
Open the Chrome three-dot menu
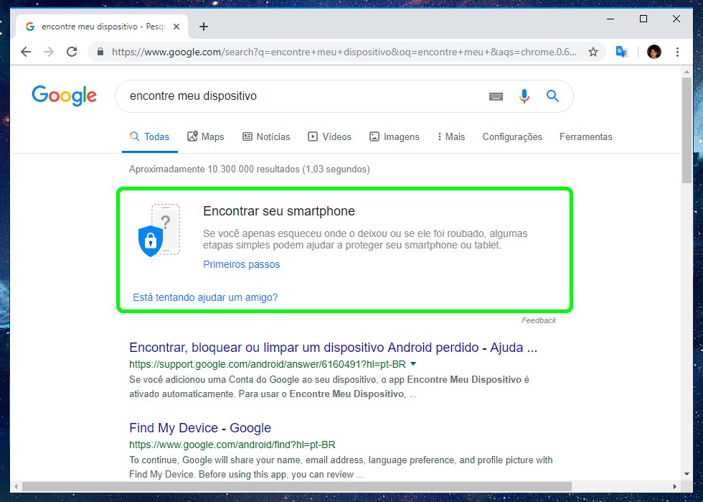[x=677, y=52]
